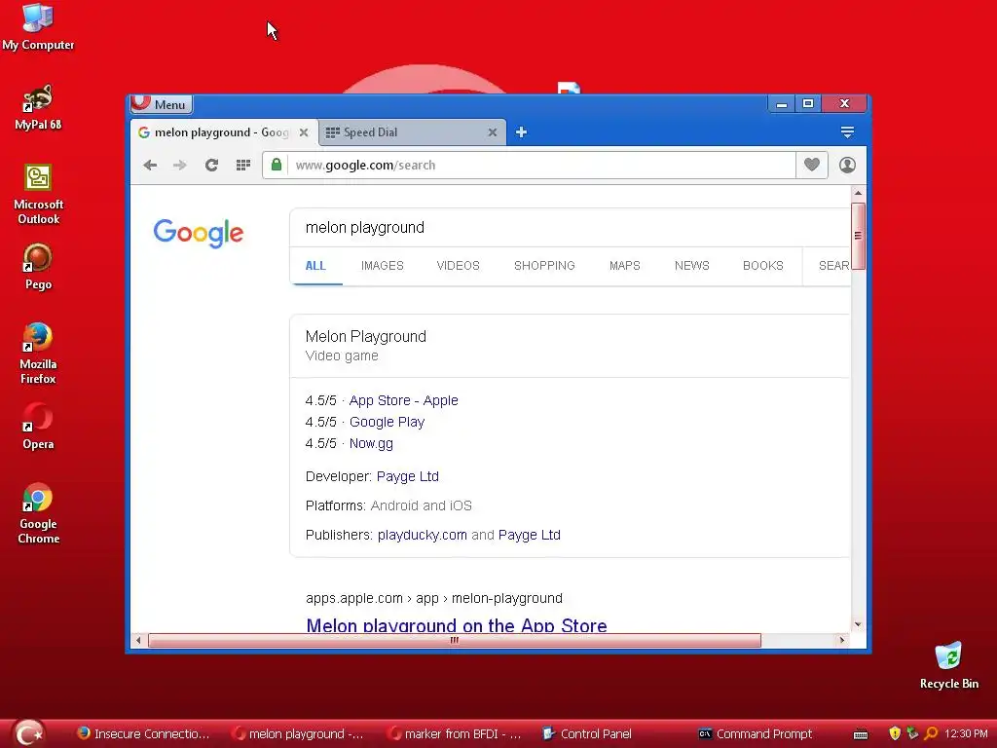The width and height of the screenshot is (997, 748).
Task: Open Speed Dial grid icon in toolbar
Action: (242, 166)
